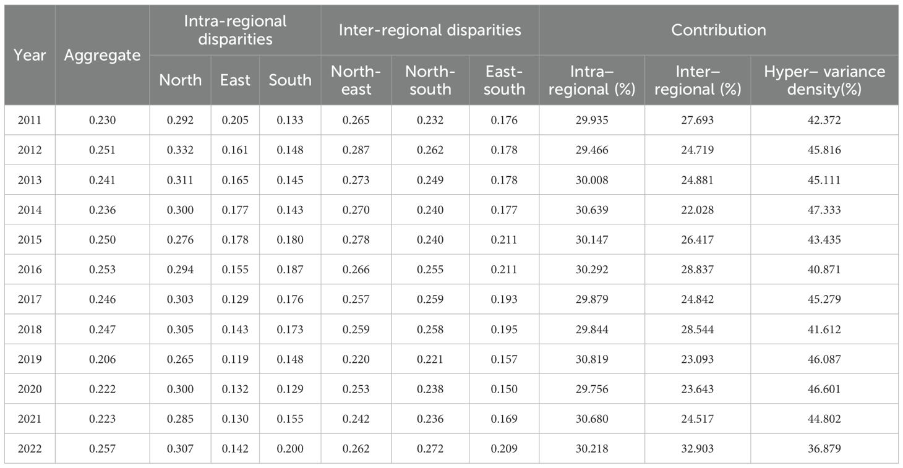The image size is (903, 468).
Task: Select the 2012 North value 0.332
Action: coord(180,150)
